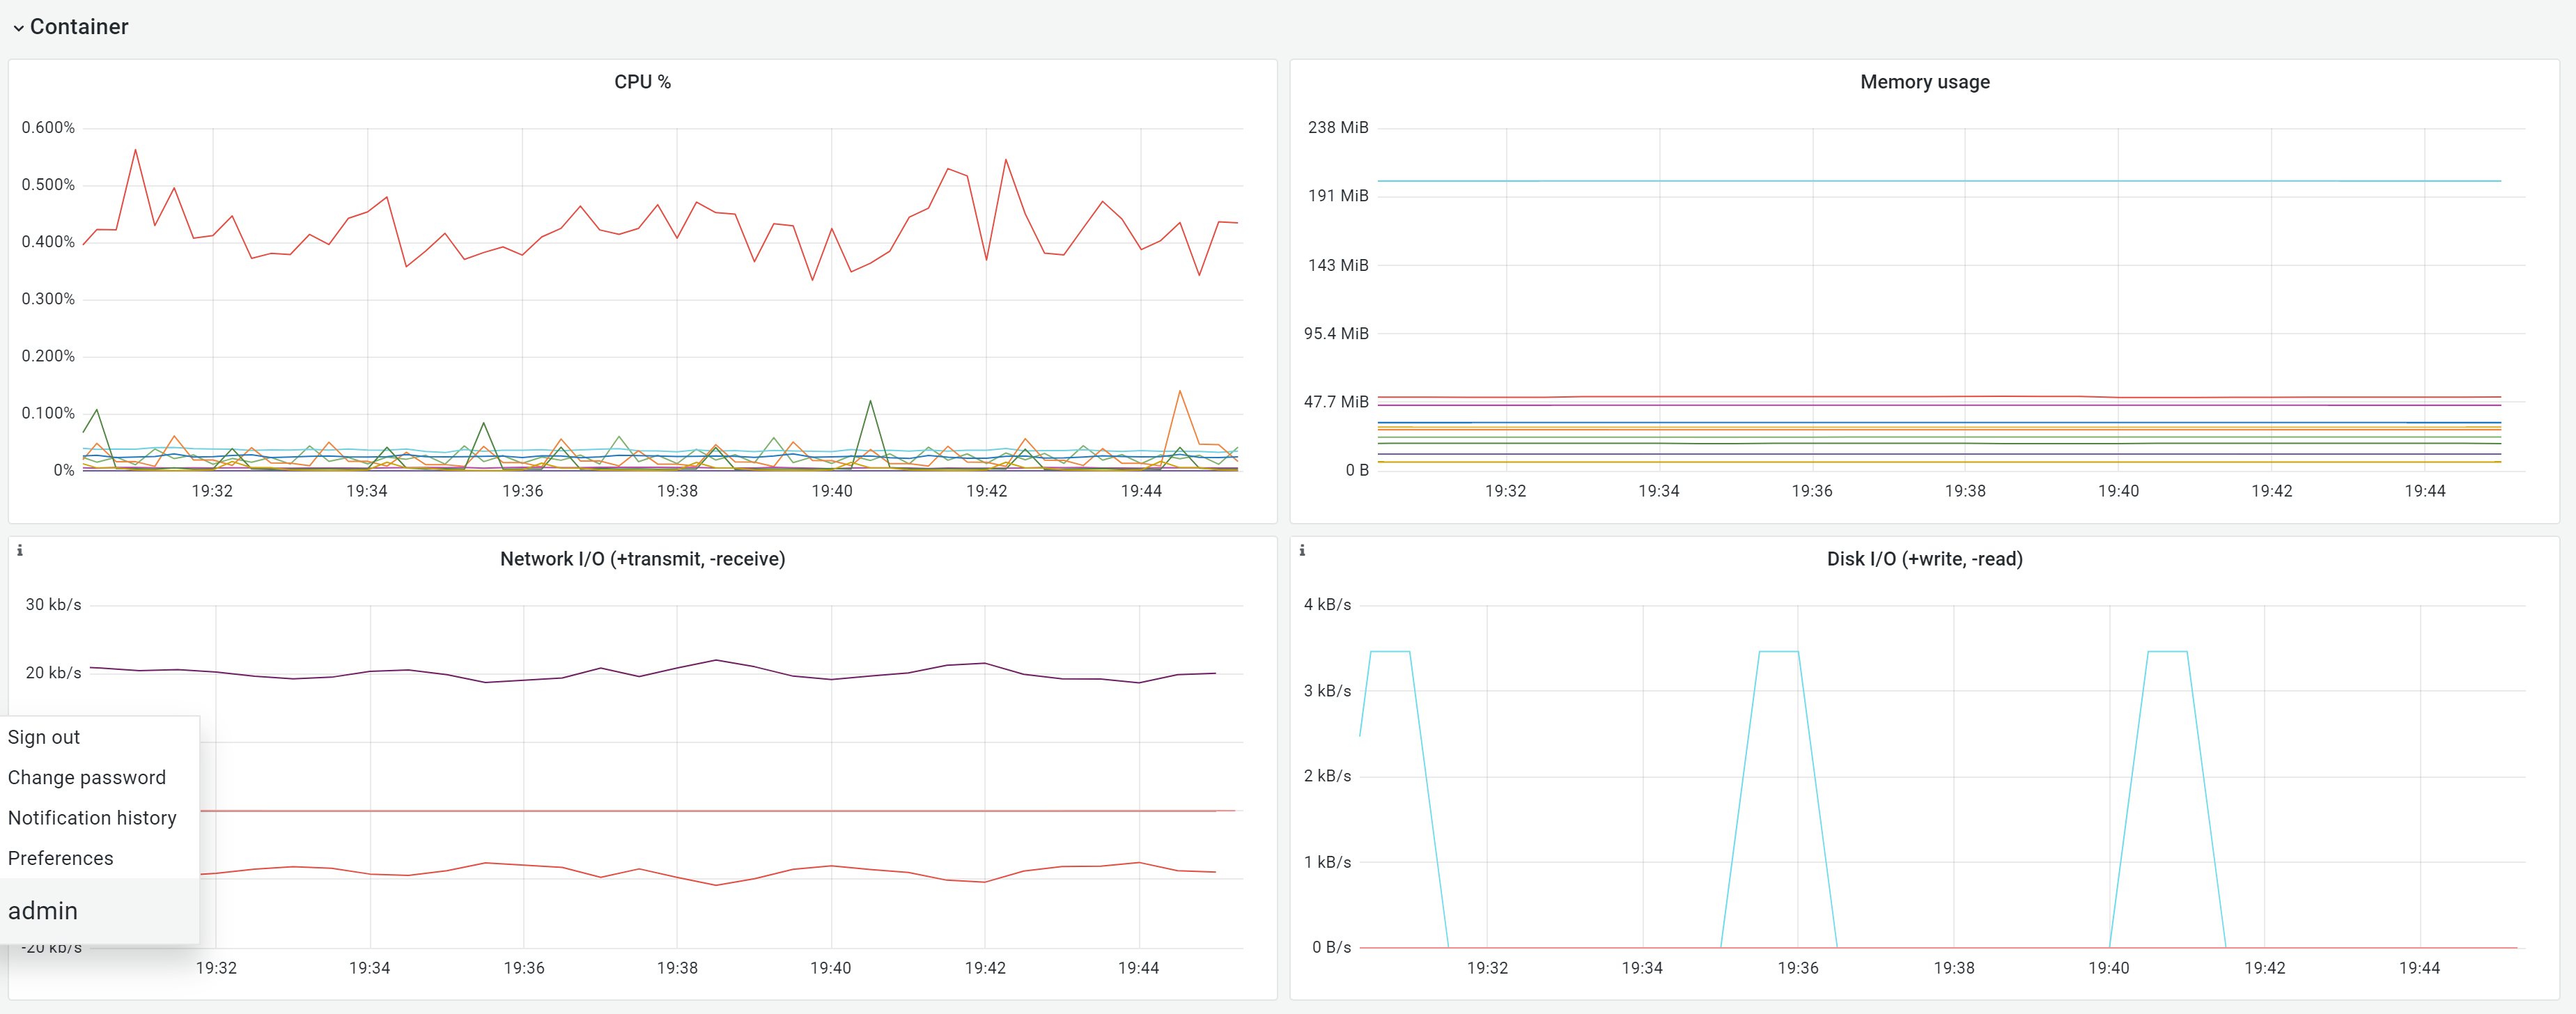This screenshot has height=1014, width=2576.
Task: Open the Memory usage panel title menu
Action: 1923,82
